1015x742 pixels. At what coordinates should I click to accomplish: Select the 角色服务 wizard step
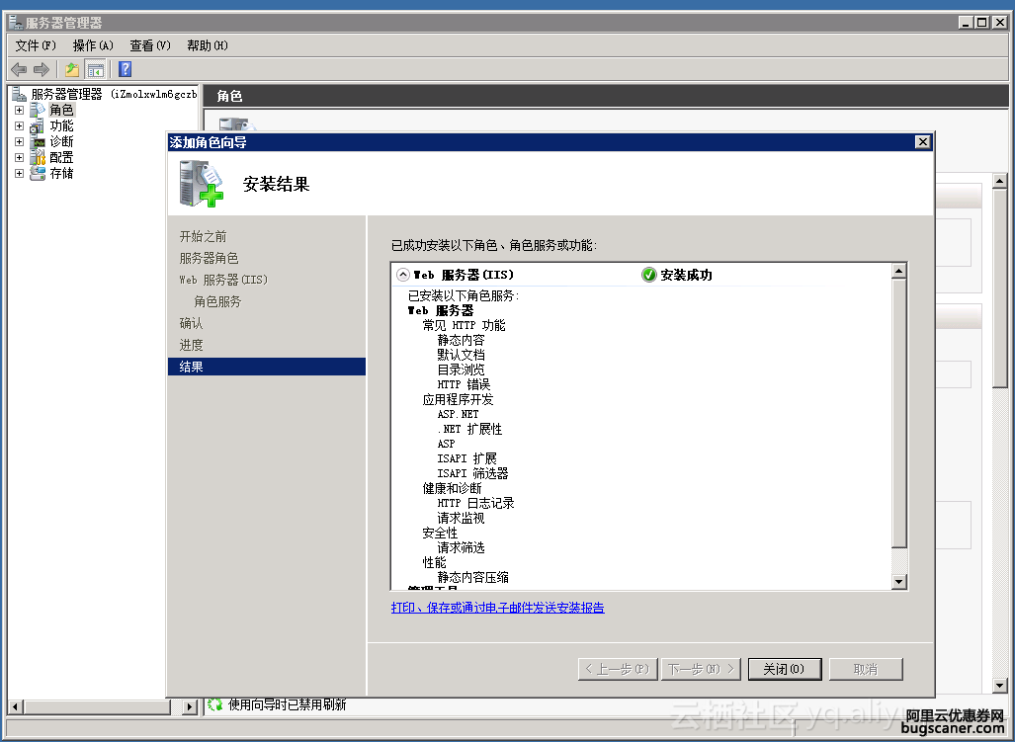click(x=217, y=301)
